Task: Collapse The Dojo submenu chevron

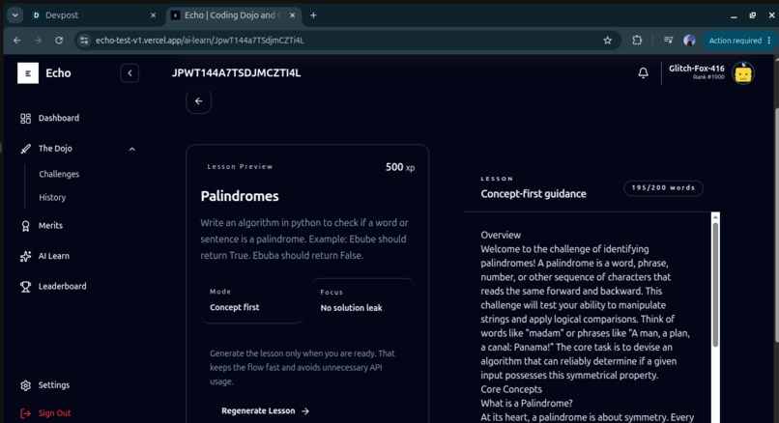Action: point(132,149)
